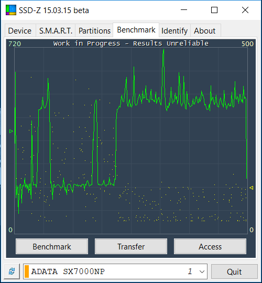This screenshot has height=283, width=262.
Task: Go to the Identify tab
Action: pyautogui.click(x=174, y=30)
